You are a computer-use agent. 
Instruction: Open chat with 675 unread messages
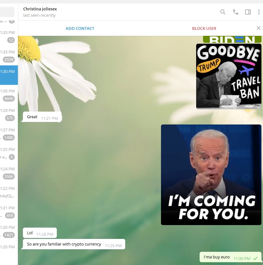tap(9, 114)
